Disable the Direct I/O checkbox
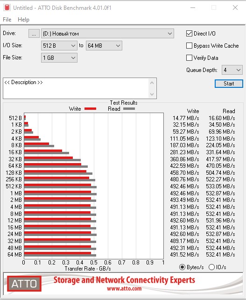 pos(189,34)
